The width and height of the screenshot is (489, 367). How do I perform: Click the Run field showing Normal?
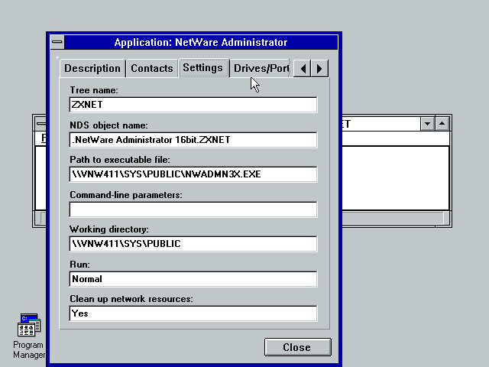coord(193,278)
